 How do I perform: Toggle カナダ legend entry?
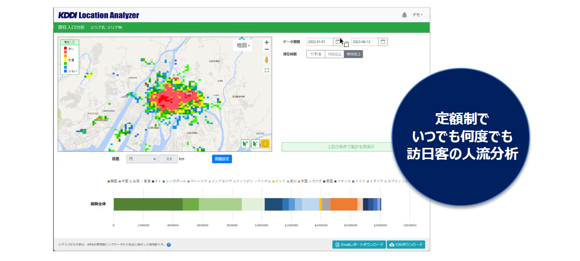[316, 181]
